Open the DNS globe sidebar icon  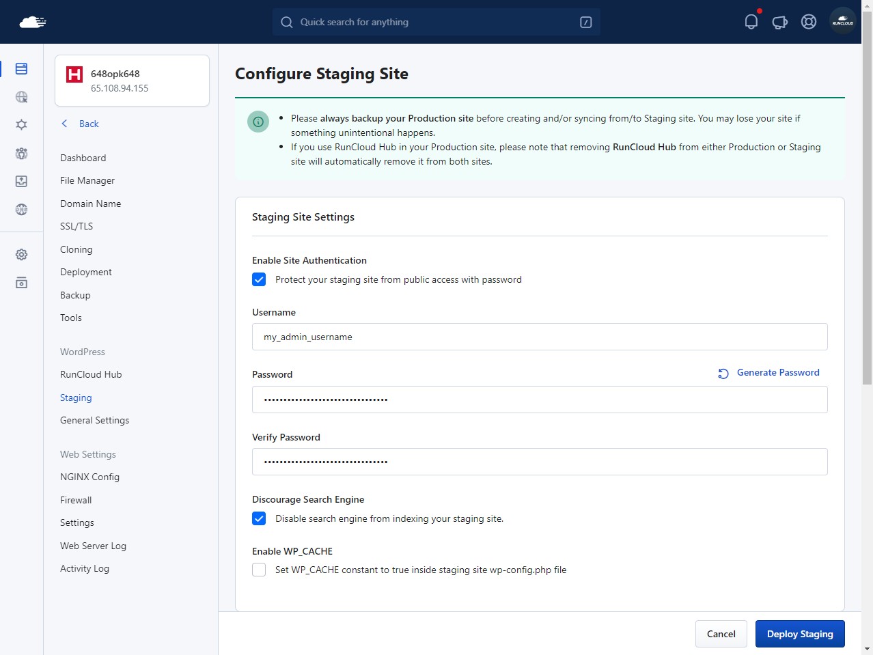click(x=21, y=210)
